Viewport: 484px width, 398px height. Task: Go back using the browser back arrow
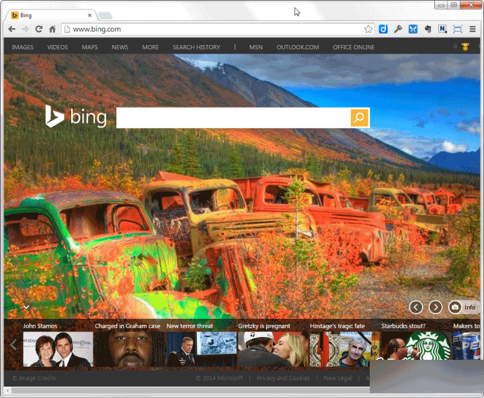click(11, 30)
